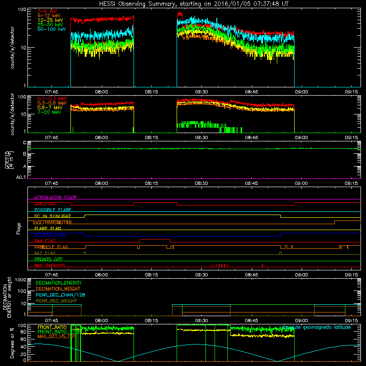
Task: Click the 7-20 MeV legend label
Action: click(49, 112)
